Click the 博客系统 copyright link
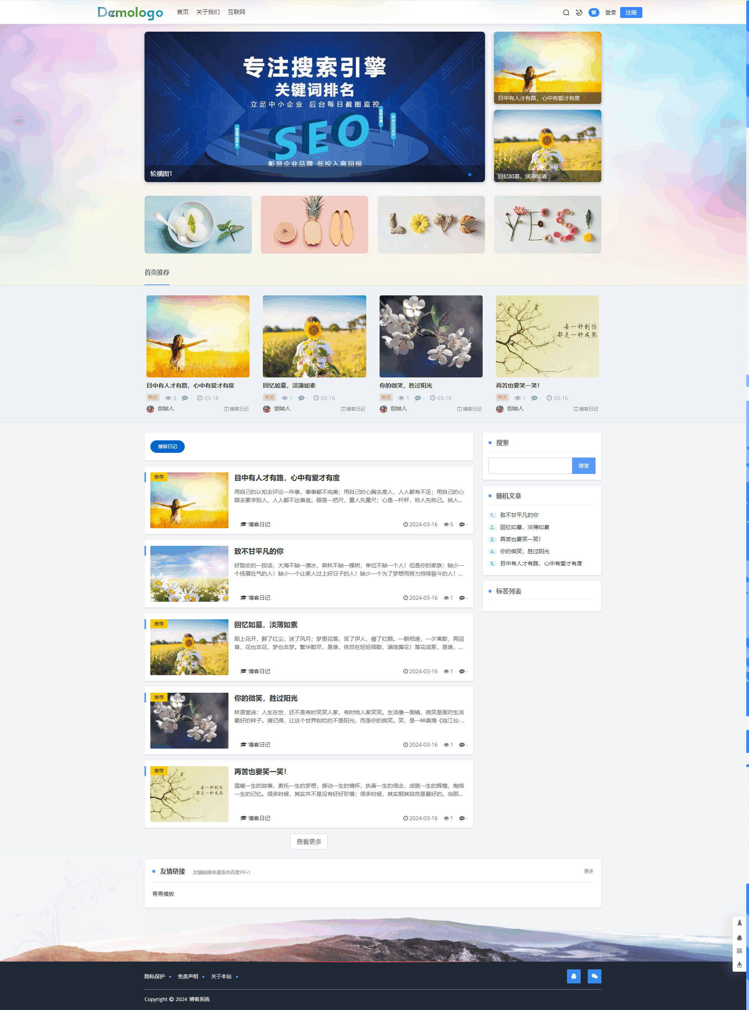This screenshot has width=749, height=1010. [199, 999]
